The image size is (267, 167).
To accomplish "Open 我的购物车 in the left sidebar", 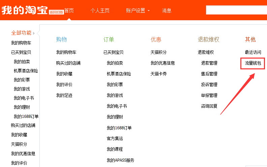I will pyautogui.click(x=21, y=43).
